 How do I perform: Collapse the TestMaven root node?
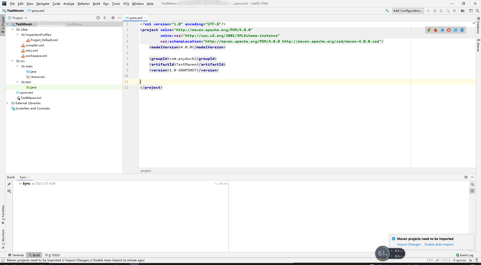8,24
